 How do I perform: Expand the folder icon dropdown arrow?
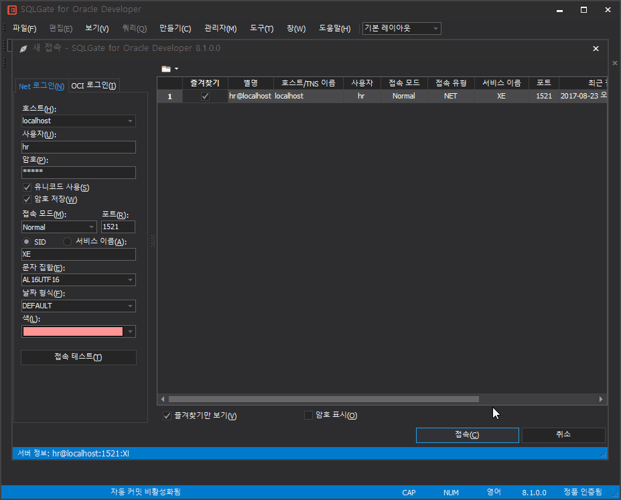pos(177,69)
